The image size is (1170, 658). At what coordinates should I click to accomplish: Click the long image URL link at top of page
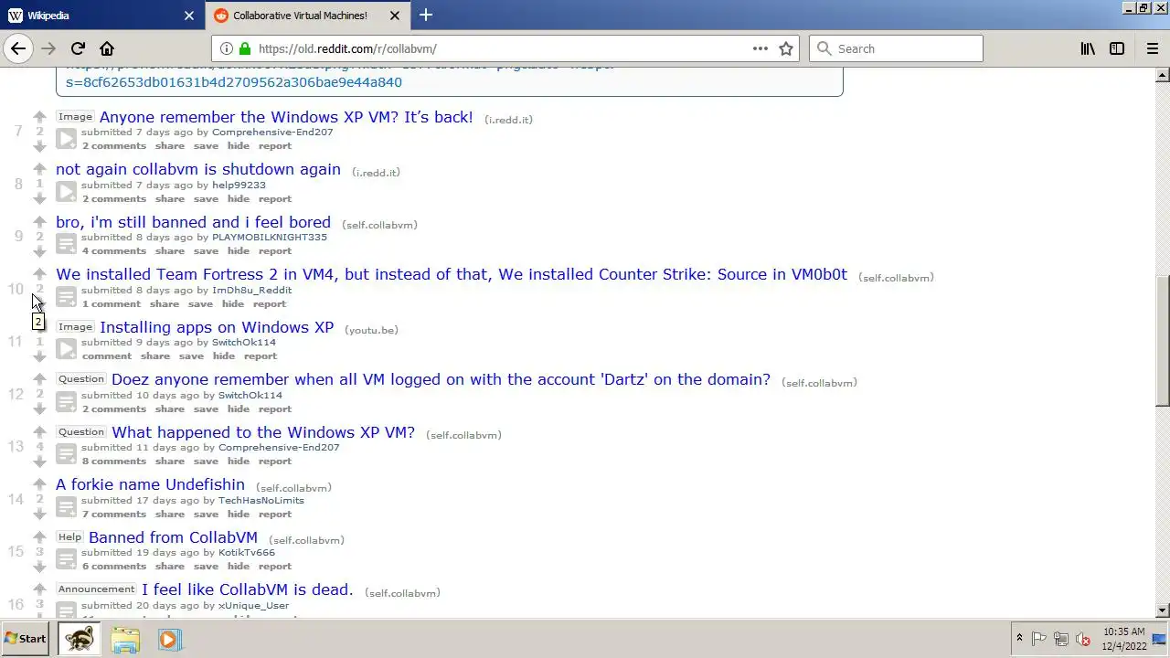click(x=234, y=82)
